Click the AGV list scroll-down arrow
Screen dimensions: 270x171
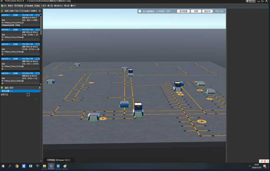pos(40,83)
